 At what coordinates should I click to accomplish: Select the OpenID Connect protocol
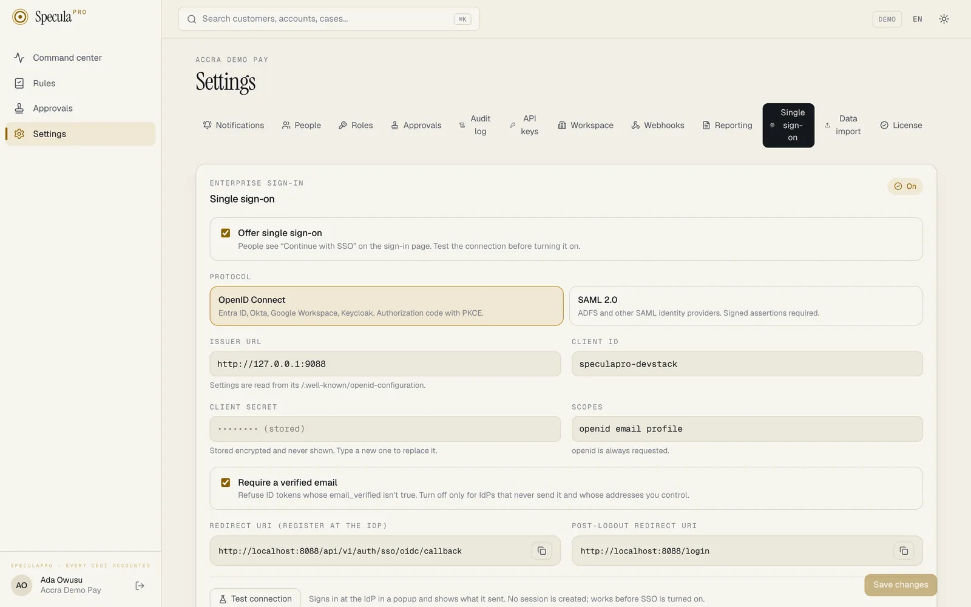tap(387, 306)
